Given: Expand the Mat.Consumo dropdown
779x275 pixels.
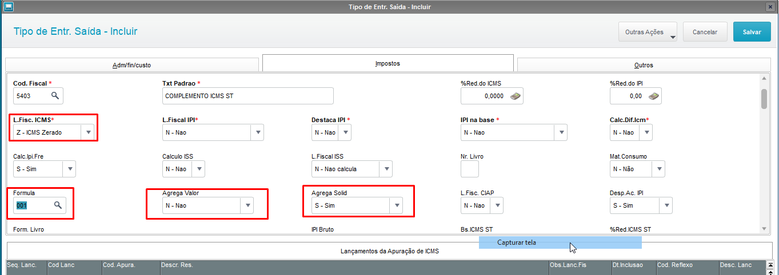Looking at the screenshot, I should 658,169.
